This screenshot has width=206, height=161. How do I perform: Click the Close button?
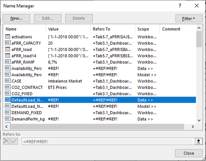(x=189, y=153)
